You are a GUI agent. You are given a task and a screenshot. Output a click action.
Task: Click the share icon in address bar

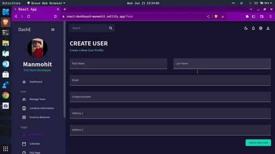(208, 16)
